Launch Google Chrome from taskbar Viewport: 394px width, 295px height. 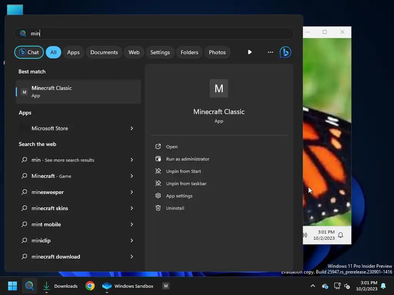(x=90, y=286)
